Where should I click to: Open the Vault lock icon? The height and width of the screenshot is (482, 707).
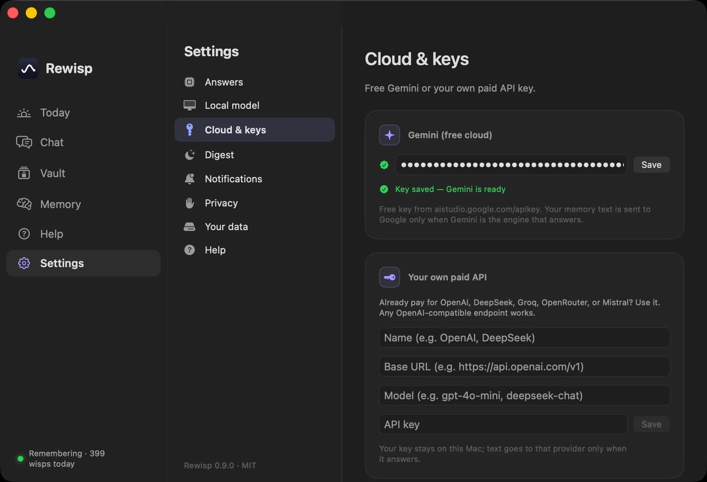click(24, 173)
